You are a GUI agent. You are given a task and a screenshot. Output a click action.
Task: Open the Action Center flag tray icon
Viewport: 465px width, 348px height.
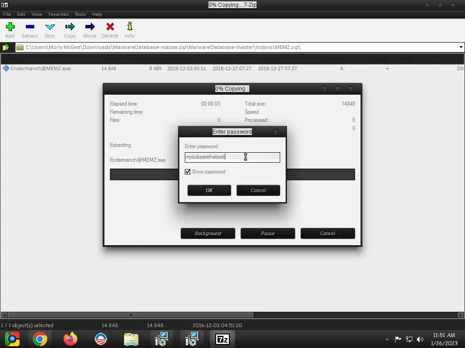pyautogui.click(x=398, y=339)
